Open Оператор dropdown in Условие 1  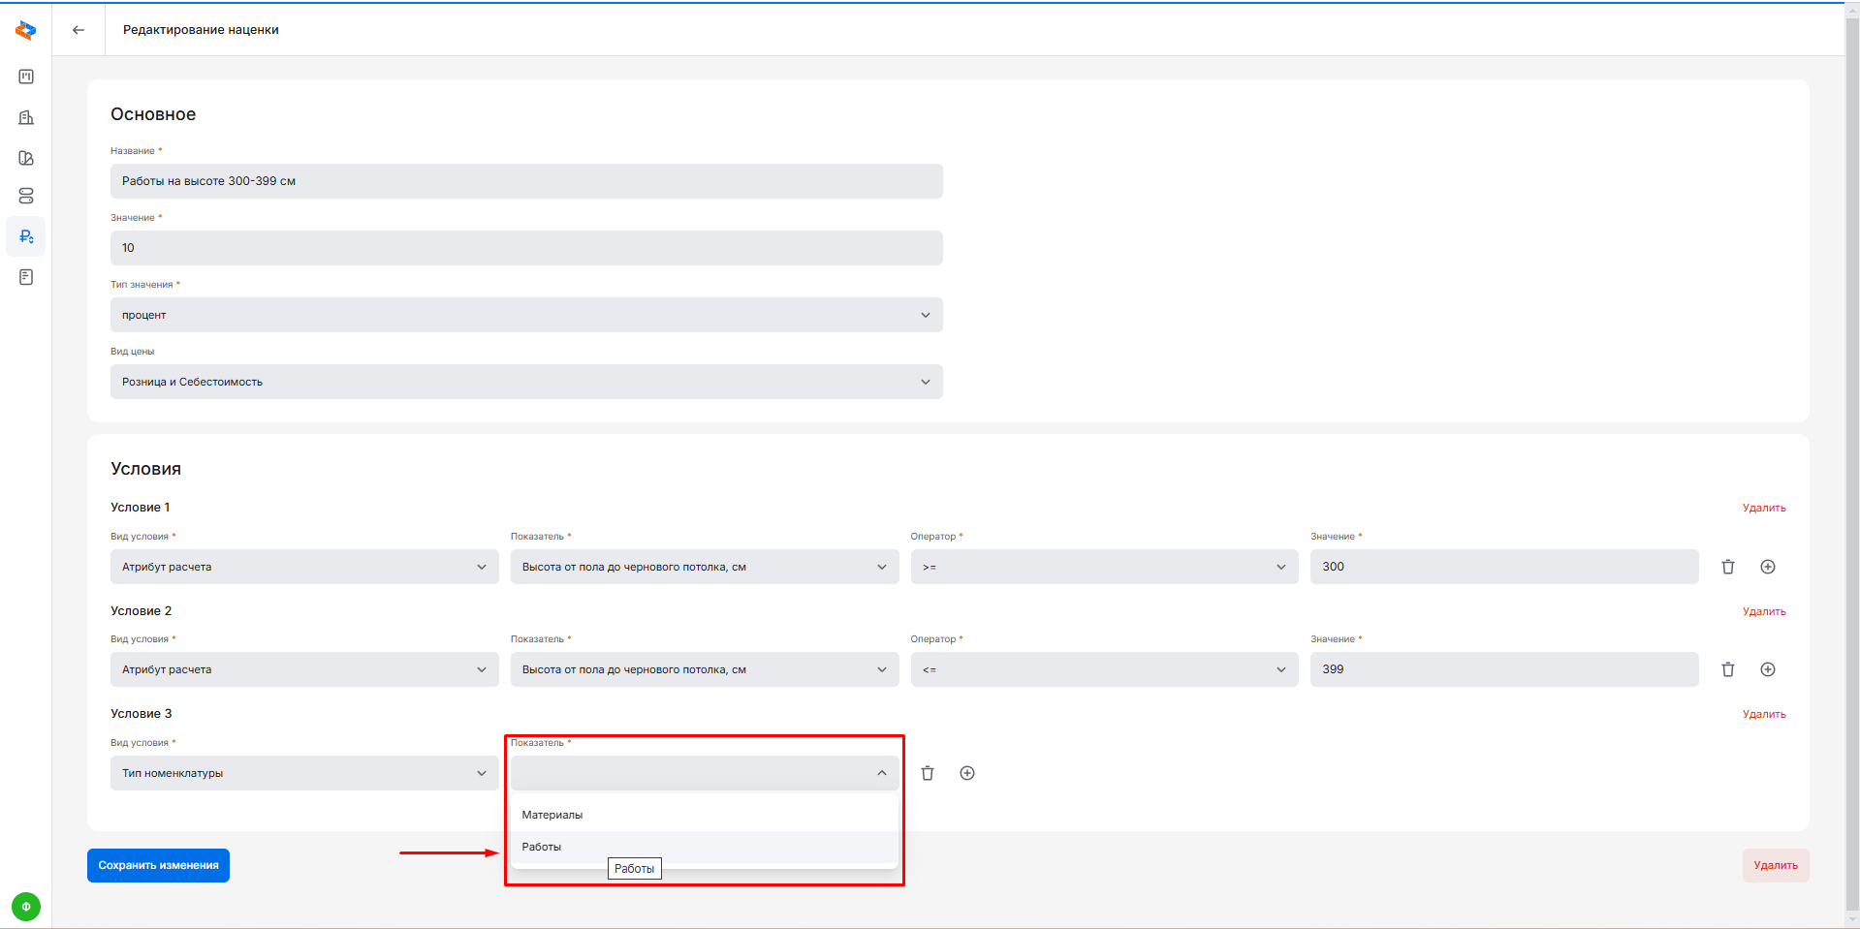(1104, 567)
